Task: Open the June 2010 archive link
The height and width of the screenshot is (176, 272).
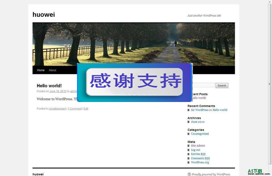Action: pyautogui.click(x=198, y=122)
